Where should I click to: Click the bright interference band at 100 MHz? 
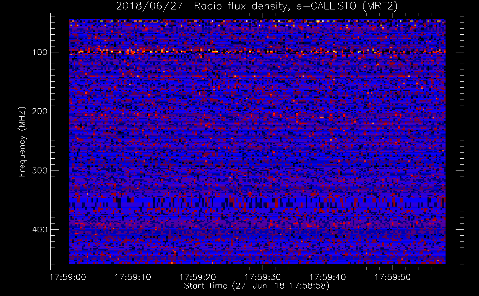pyautogui.click(x=257, y=52)
